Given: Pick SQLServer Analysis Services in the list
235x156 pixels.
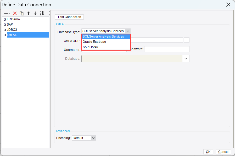Looking at the screenshot, I should [x=103, y=37].
